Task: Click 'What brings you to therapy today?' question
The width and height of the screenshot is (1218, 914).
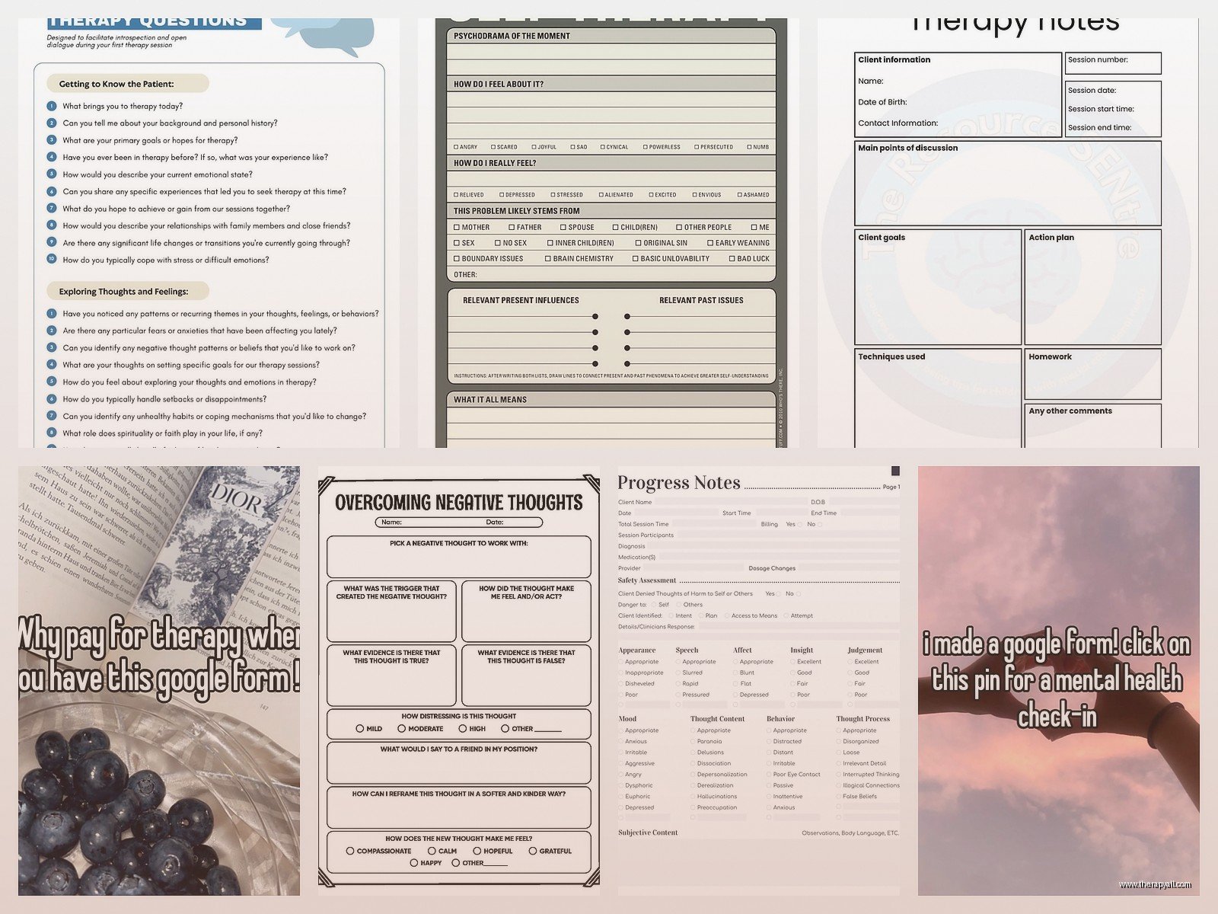Action: click(x=123, y=106)
